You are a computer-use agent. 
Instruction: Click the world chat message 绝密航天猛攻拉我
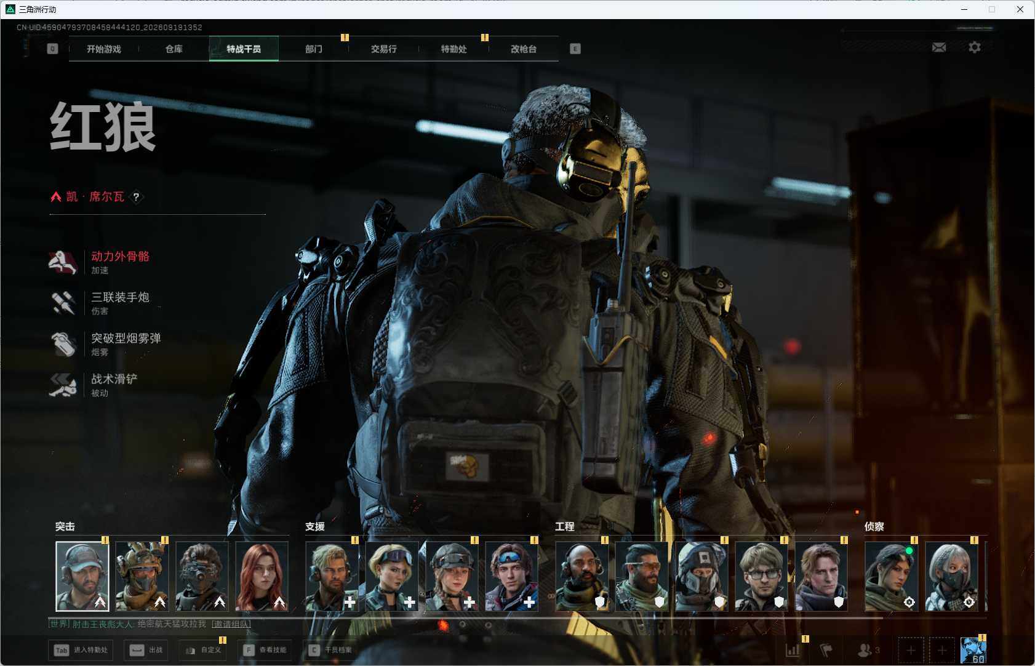pyautogui.click(x=172, y=624)
